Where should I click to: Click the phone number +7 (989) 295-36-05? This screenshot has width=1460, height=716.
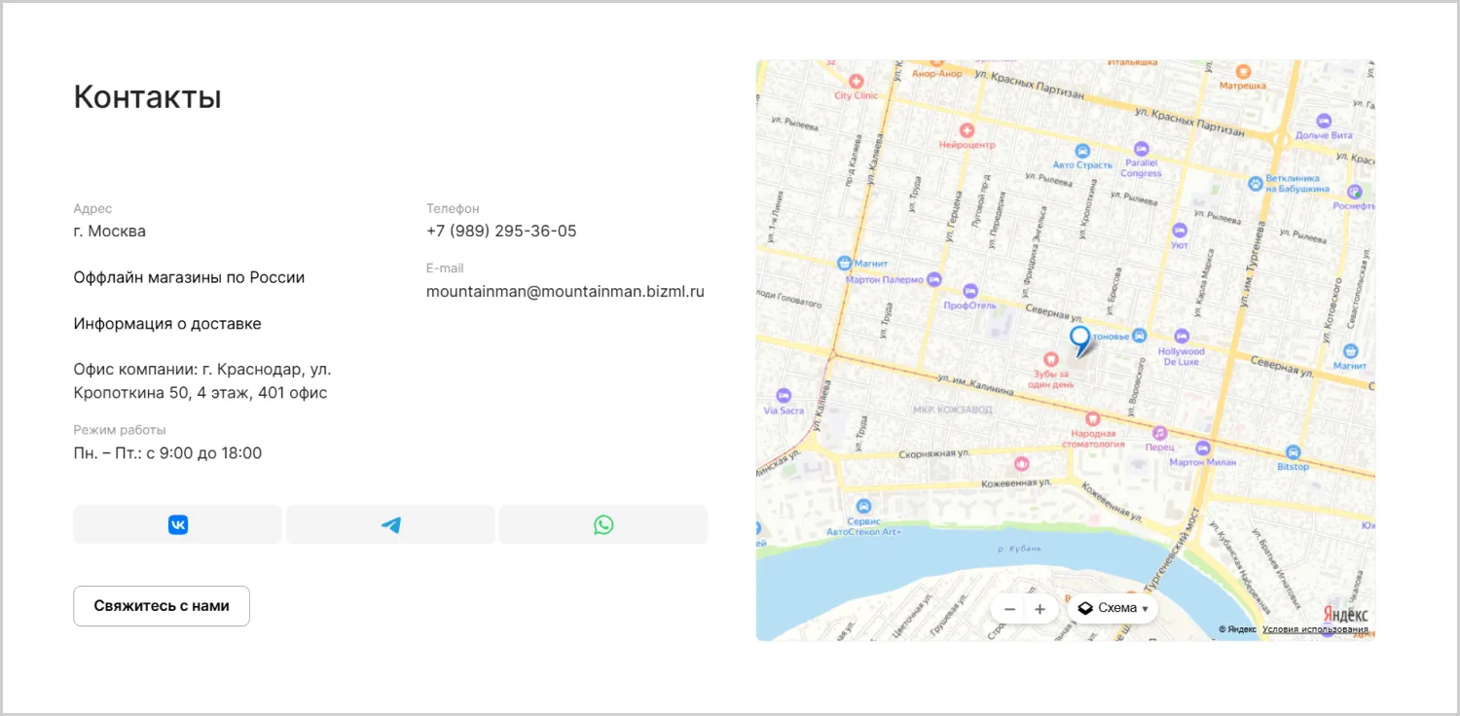pos(501,232)
